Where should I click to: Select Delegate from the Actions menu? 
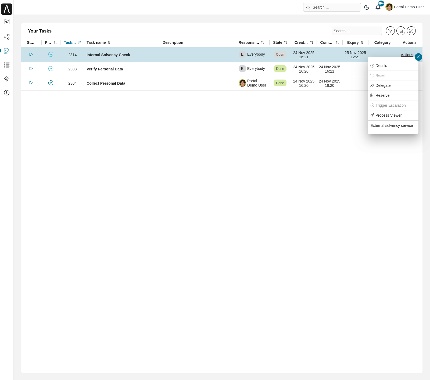(383, 85)
